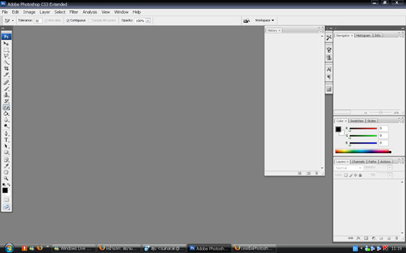Toggle the Contiguous checkbox

click(68, 20)
